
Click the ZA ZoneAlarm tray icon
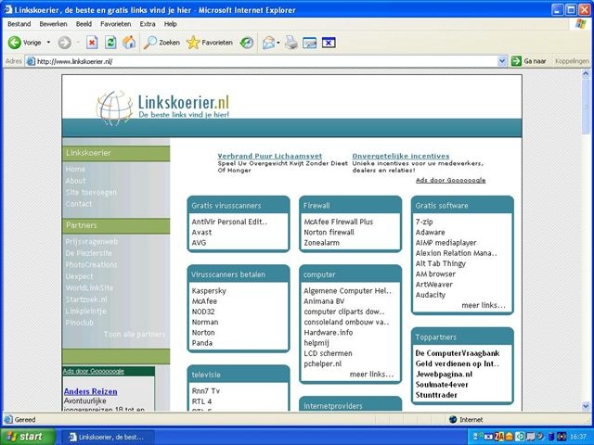pos(499,437)
